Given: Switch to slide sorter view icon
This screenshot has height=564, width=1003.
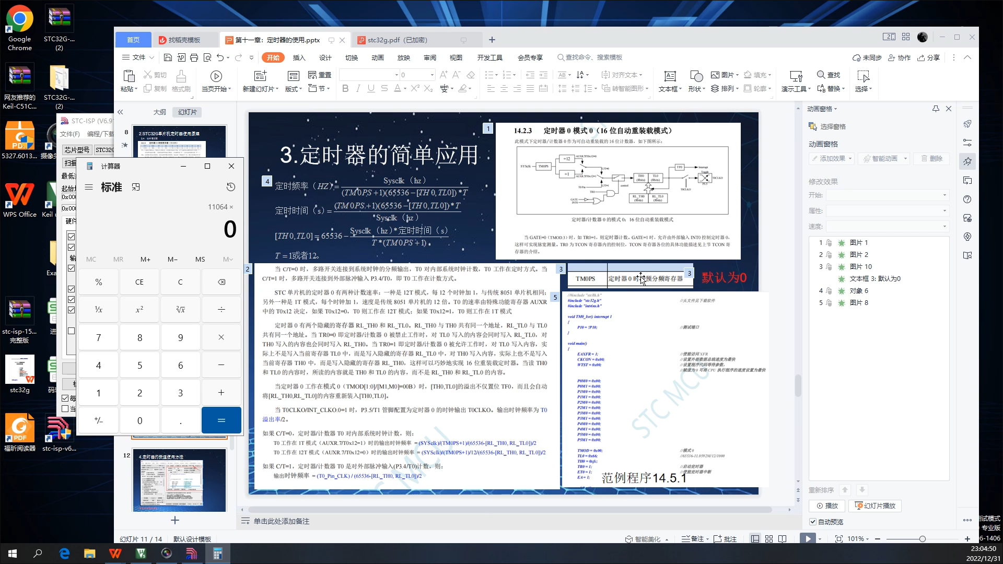Looking at the screenshot, I should point(769,539).
